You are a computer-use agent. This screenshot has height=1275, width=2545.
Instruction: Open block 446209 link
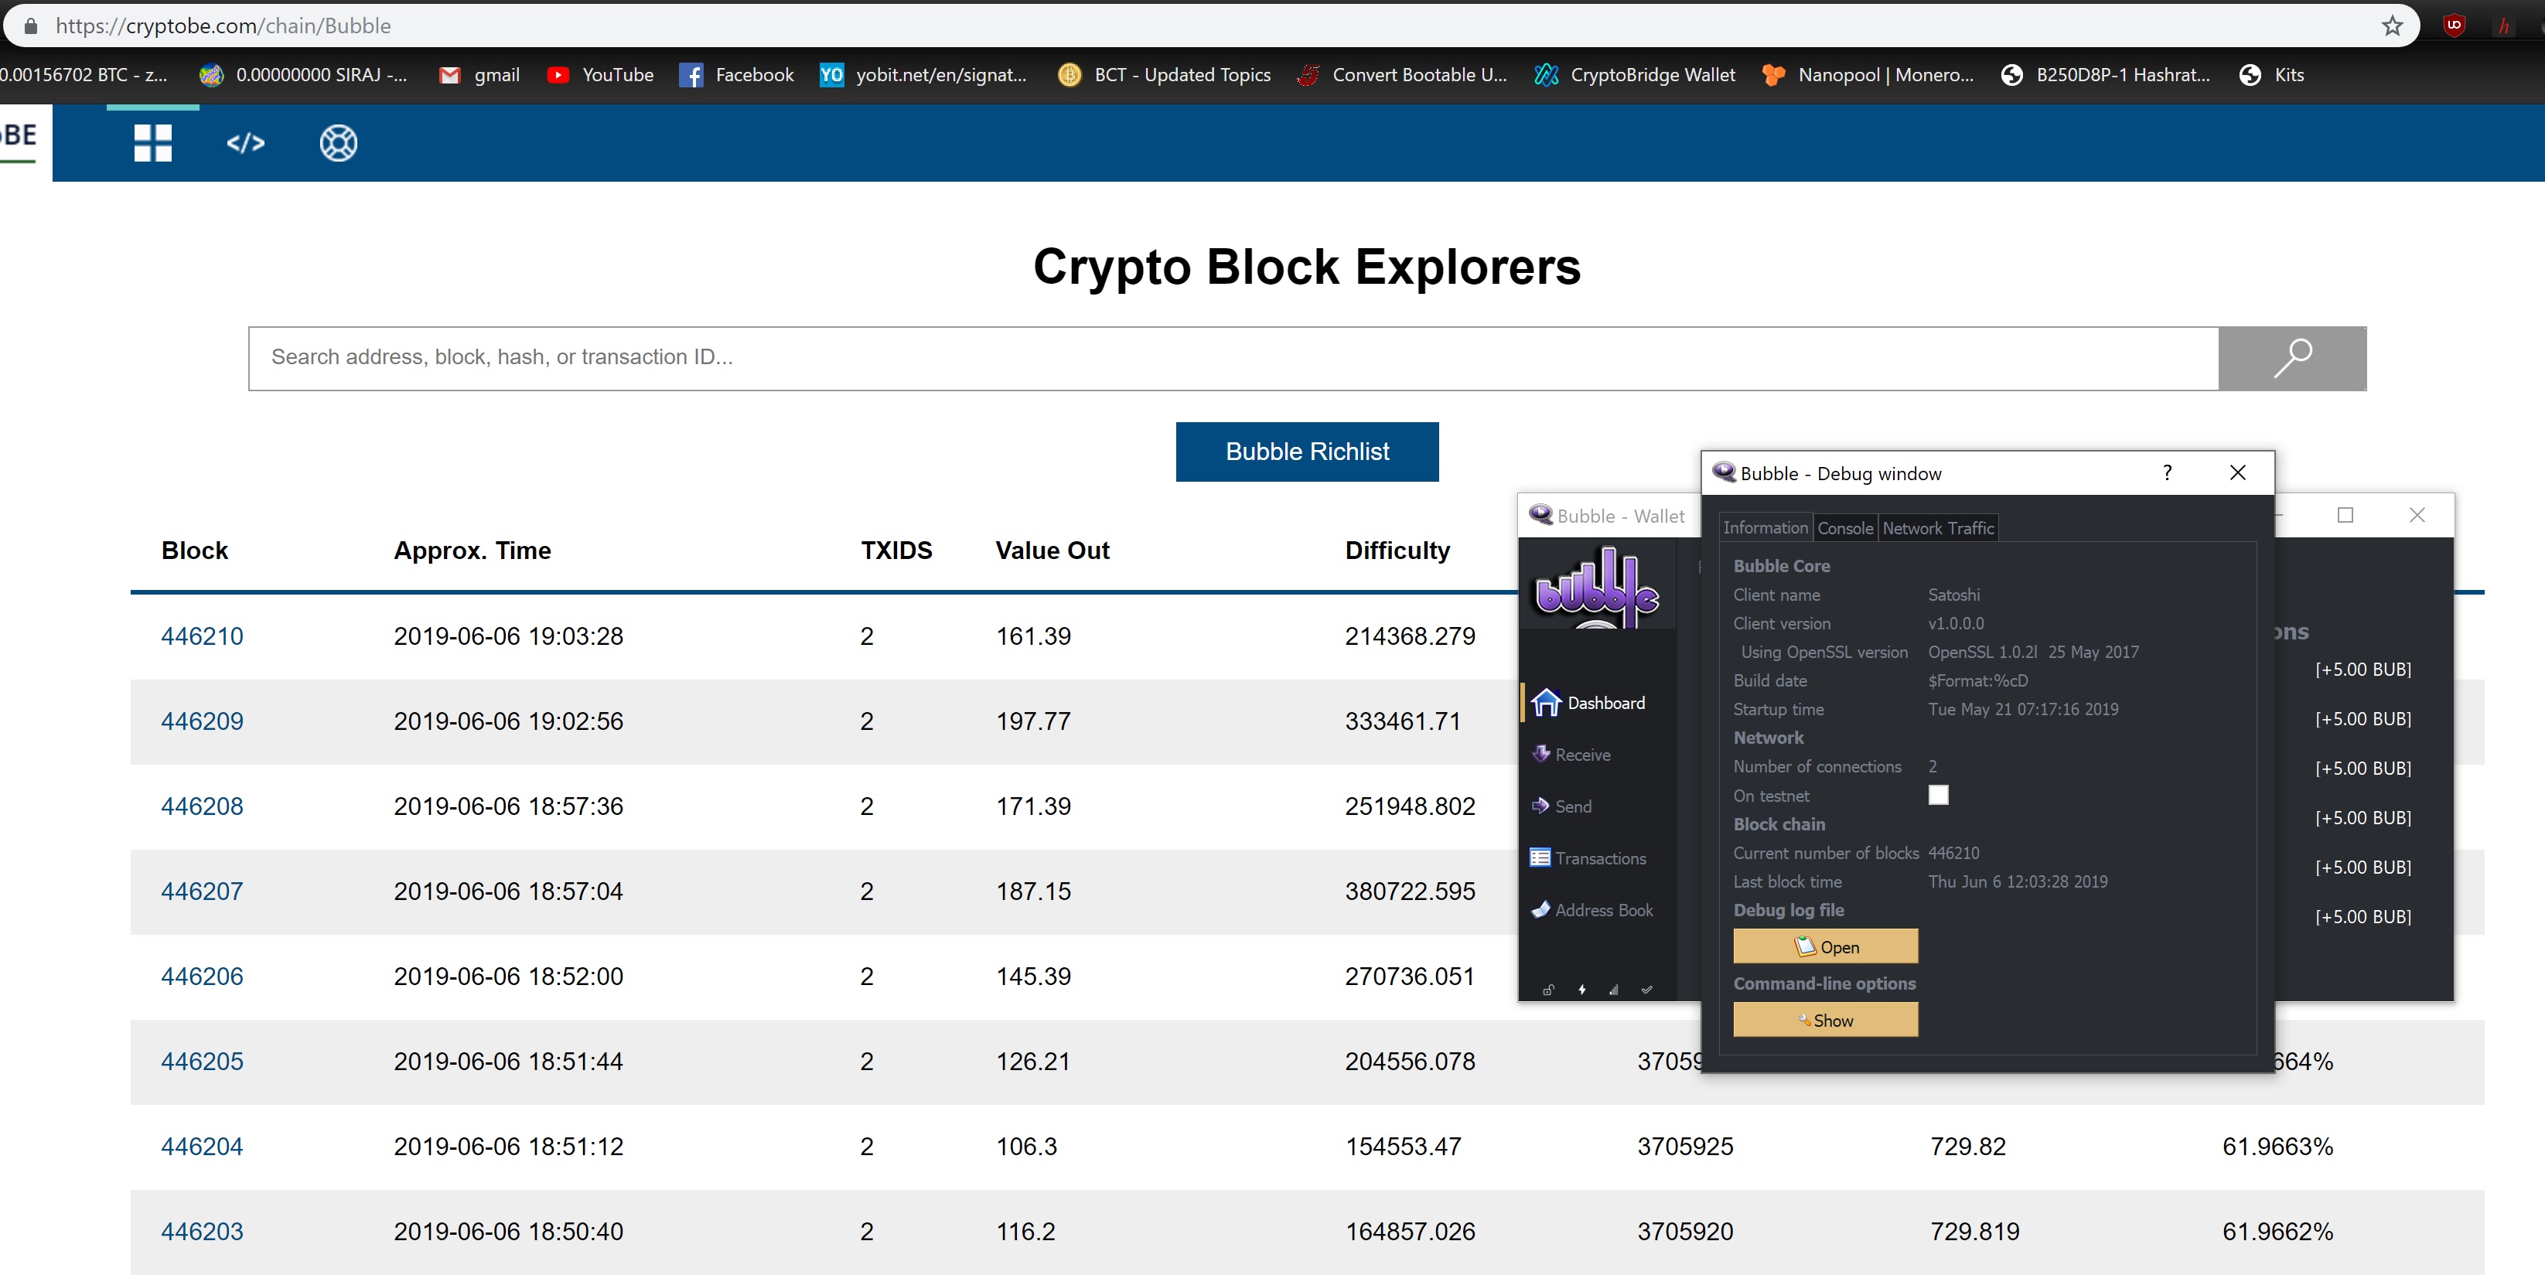pos(202,721)
